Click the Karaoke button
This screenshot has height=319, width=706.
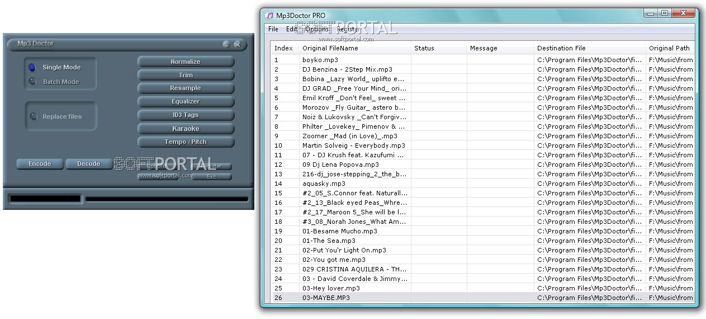tap(186, 129)
